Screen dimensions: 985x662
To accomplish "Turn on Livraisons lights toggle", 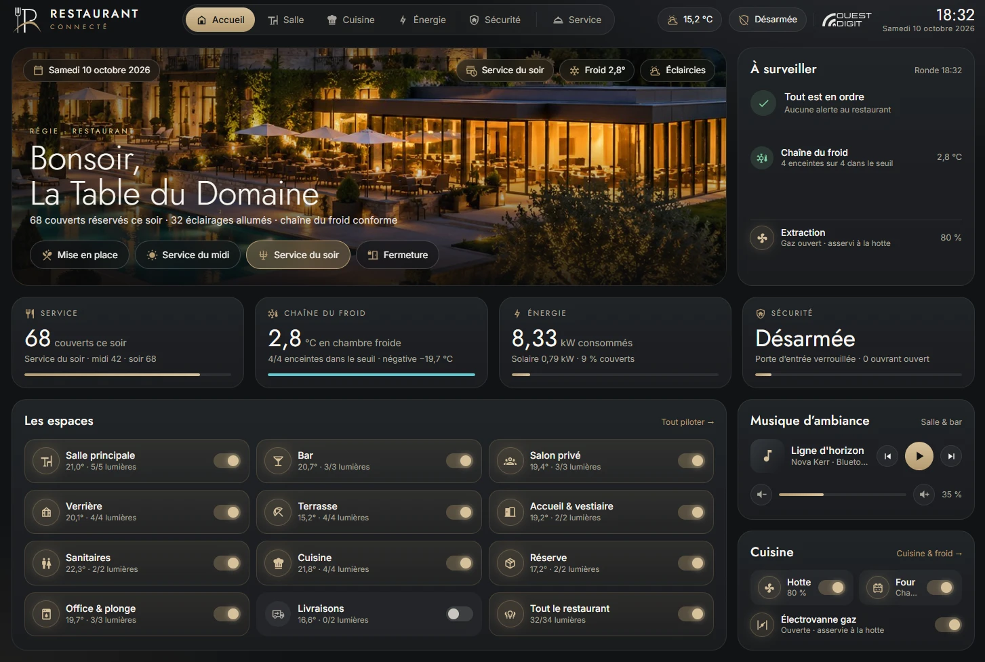I will point(460,614).
